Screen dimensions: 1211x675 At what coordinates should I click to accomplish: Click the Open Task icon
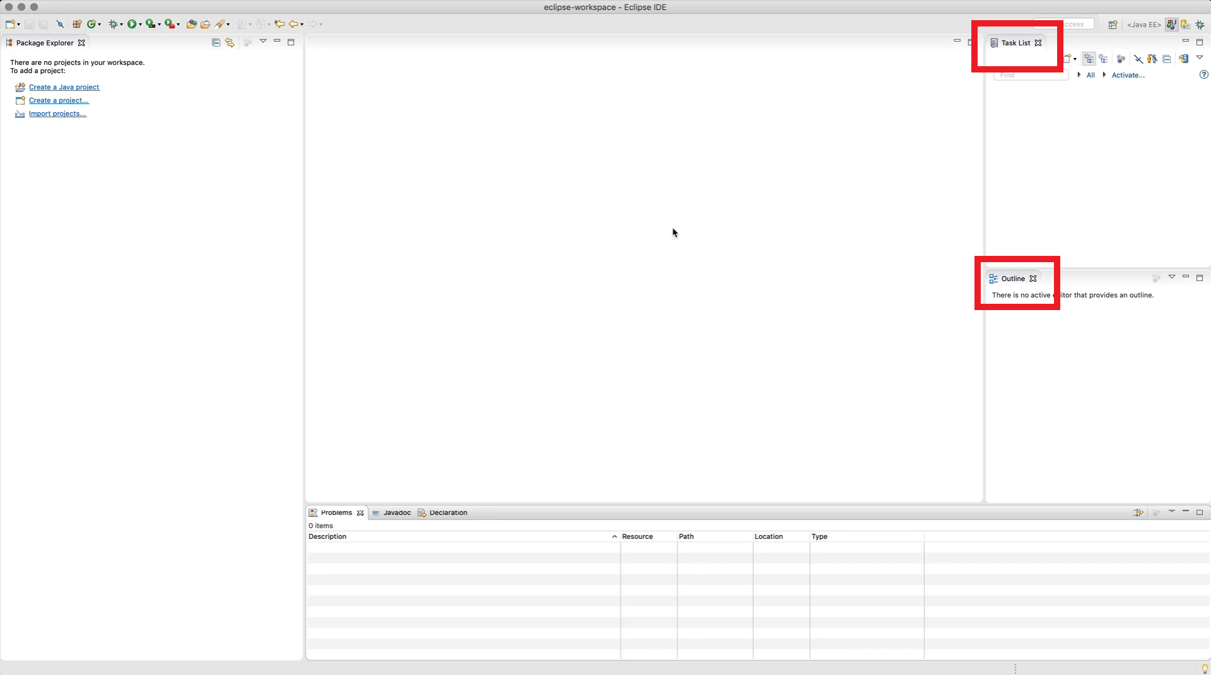tap(205, 24)
